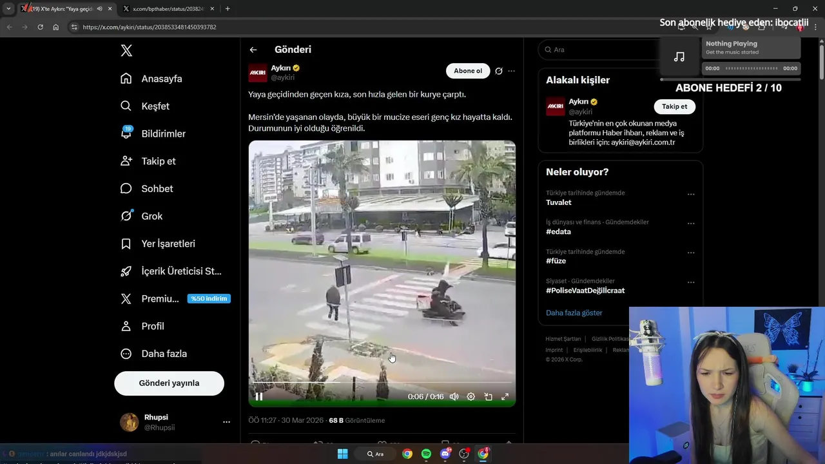This screenshot has width=825, height=464.
Task: Enter fullscreen on the video
Action: click(x=505, y=397)
